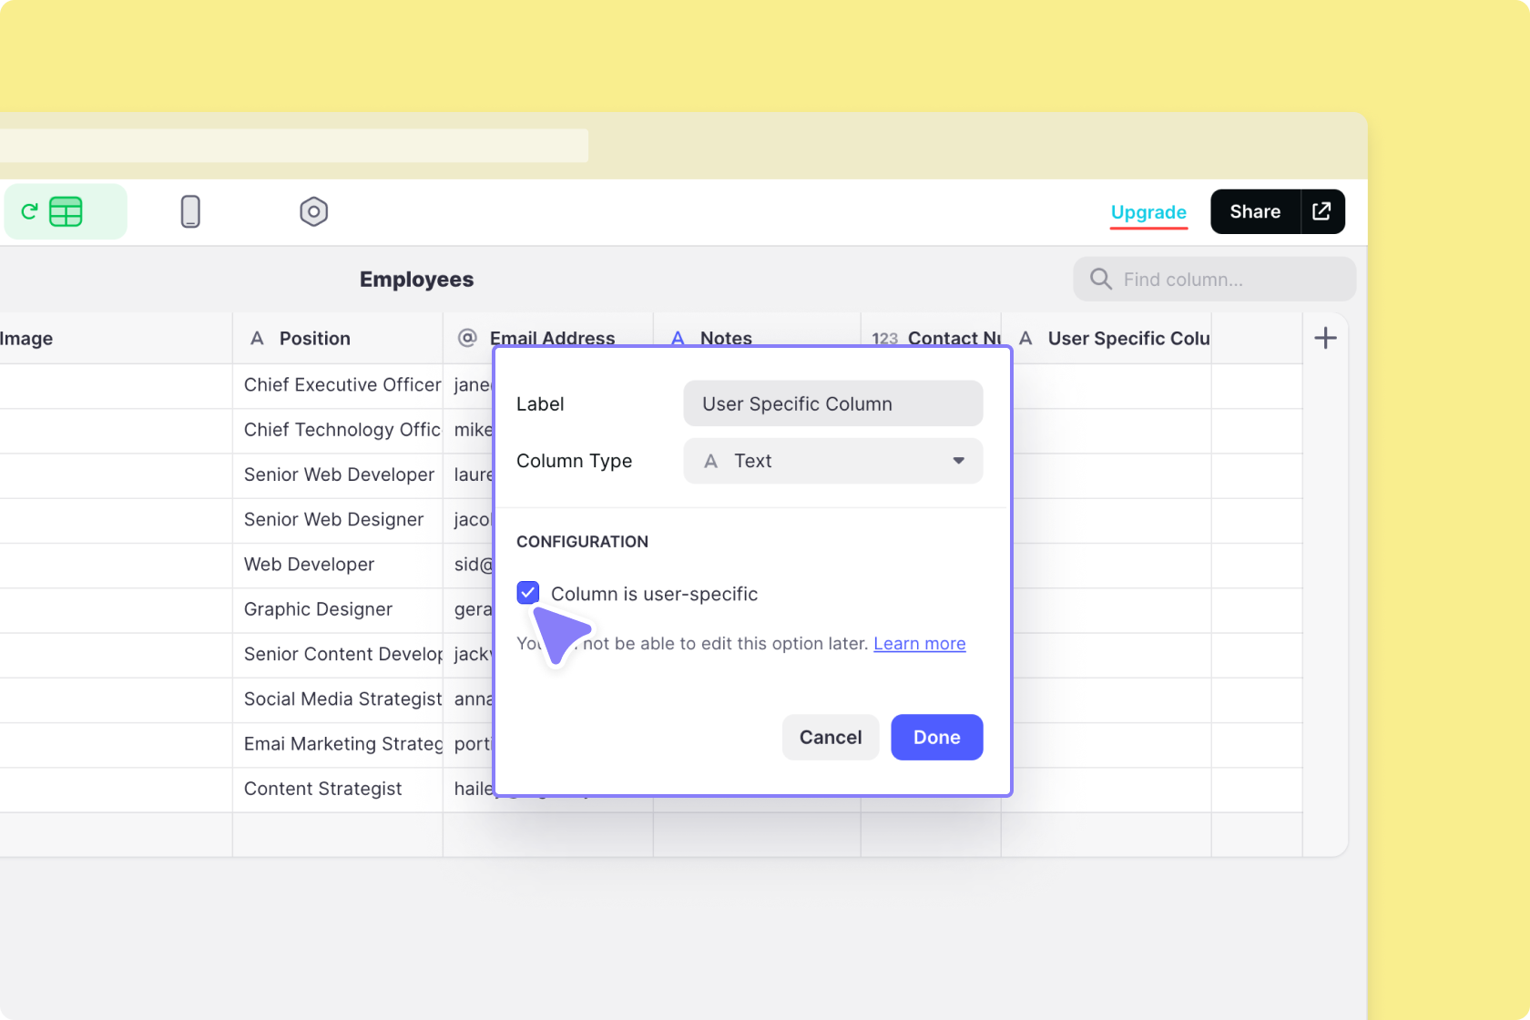Click the 123 icon on Contact Number column

(x=884, y=338)
